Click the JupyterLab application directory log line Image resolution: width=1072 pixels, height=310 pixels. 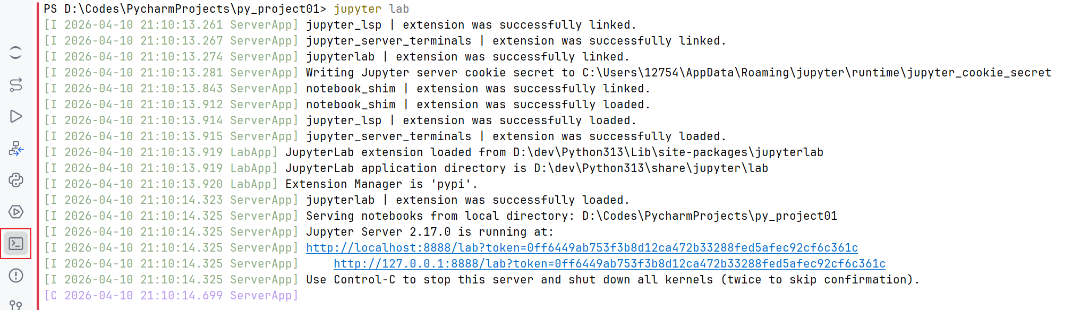coord(526,168)
